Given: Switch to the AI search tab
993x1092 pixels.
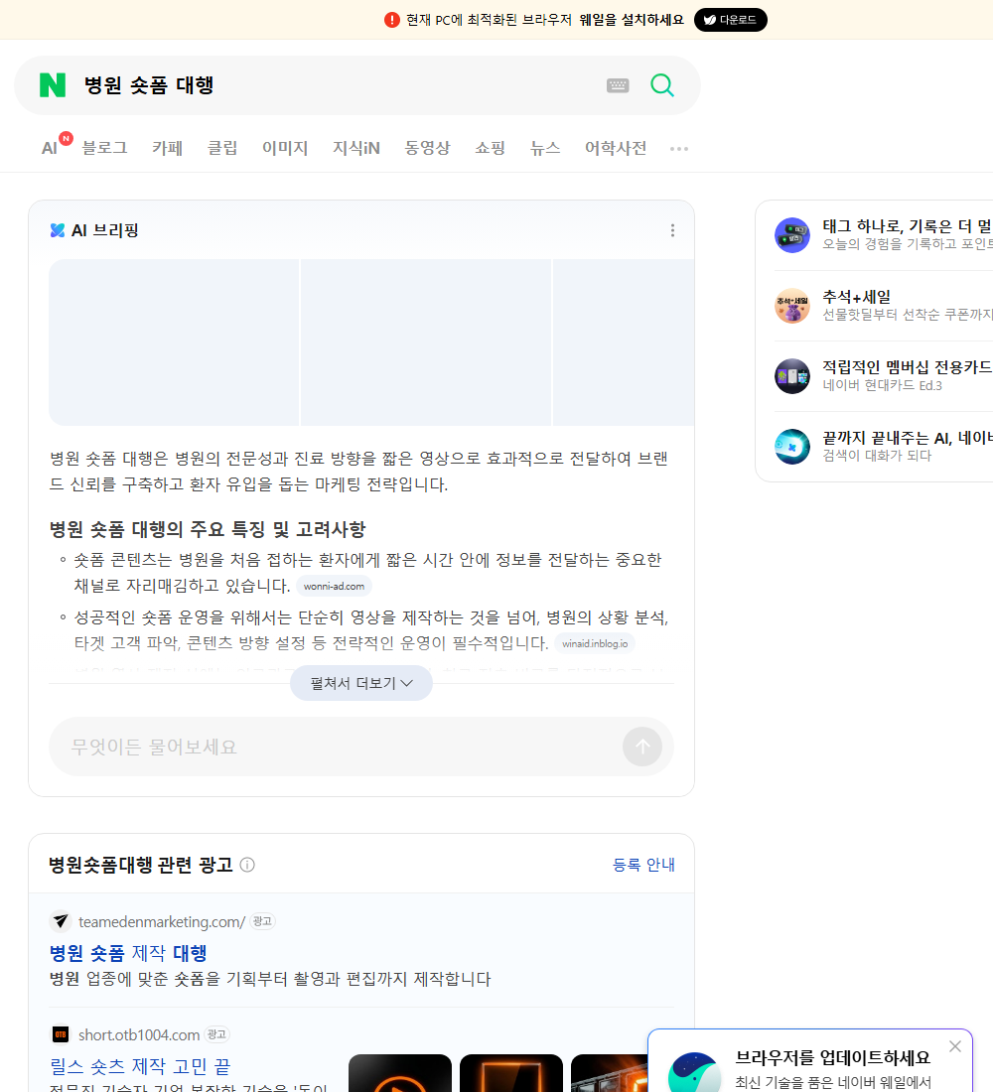Looking at the screenshot, I should (x=50, y=148).
